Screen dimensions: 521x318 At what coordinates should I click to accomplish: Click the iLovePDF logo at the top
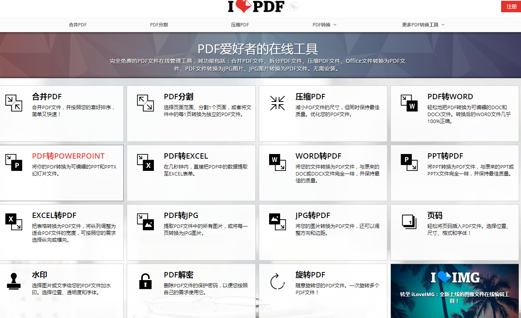pos(256,7)
